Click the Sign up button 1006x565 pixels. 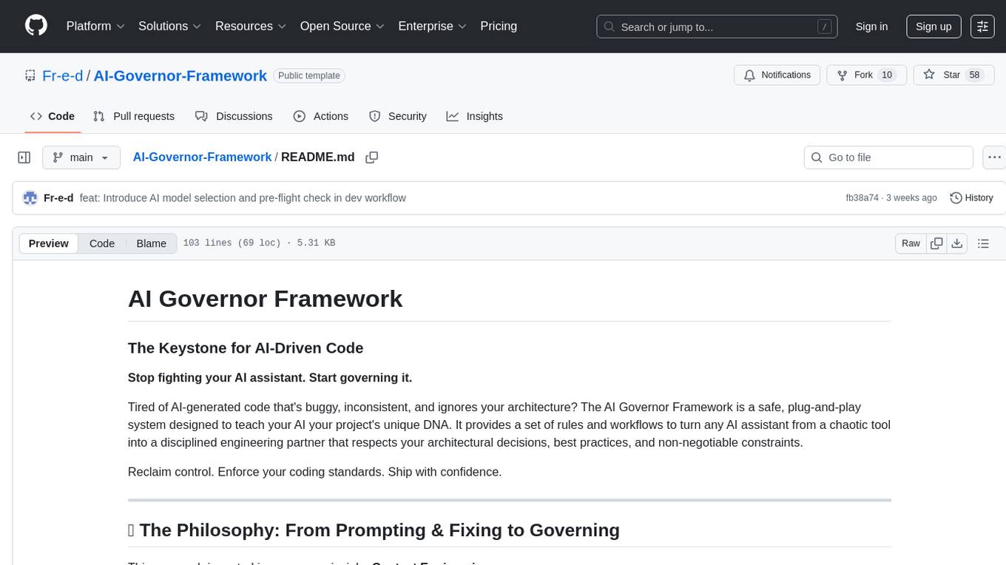pyautogui.click(x=934, y=27)
